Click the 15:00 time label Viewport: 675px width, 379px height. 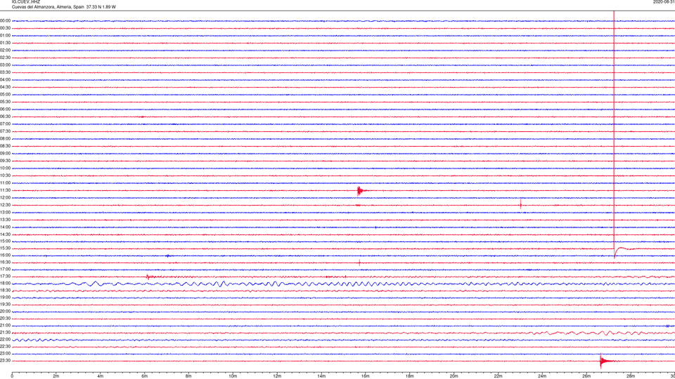click(x=5, y=241)
